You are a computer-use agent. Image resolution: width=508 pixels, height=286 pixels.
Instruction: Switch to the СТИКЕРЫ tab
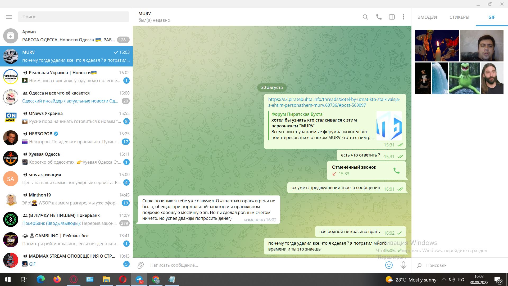pos(459,17)
